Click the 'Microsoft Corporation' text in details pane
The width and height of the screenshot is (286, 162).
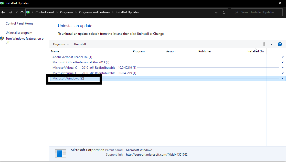click(87, 150)
